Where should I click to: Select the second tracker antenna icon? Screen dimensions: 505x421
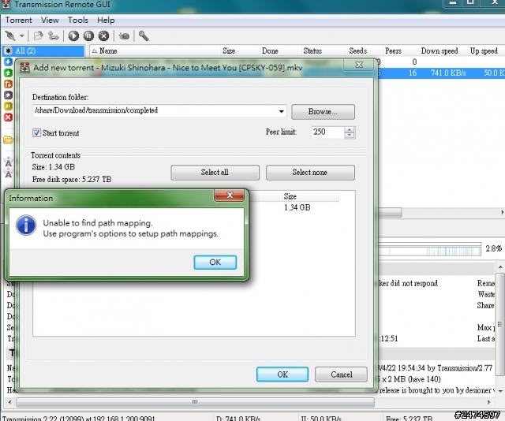click(x=9, y=173)
